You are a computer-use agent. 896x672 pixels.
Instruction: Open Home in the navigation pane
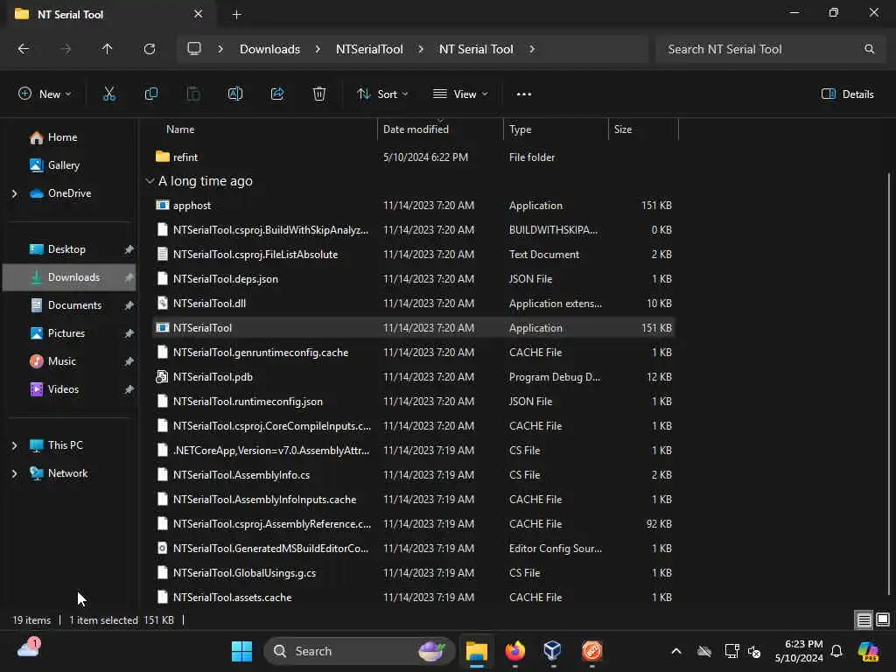62,137
